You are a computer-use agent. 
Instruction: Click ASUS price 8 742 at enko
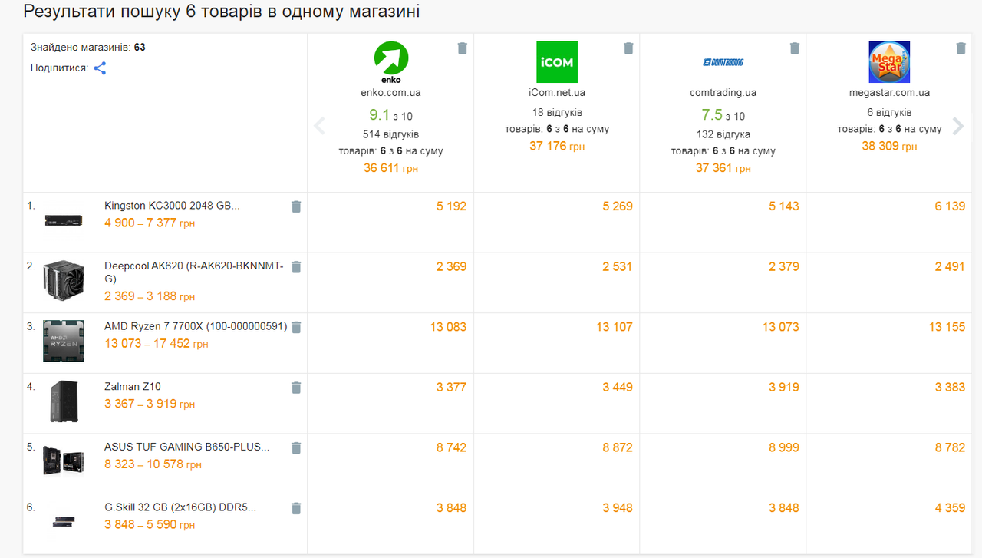(451, 447)
